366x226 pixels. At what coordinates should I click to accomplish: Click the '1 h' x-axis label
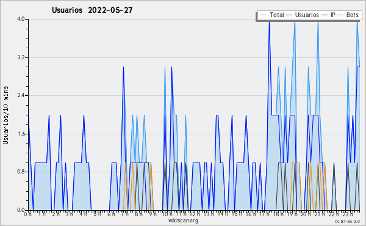coord(41,214)
